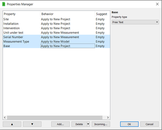Click the Behavior column header
162x130 pixels.
click(67, 14)
